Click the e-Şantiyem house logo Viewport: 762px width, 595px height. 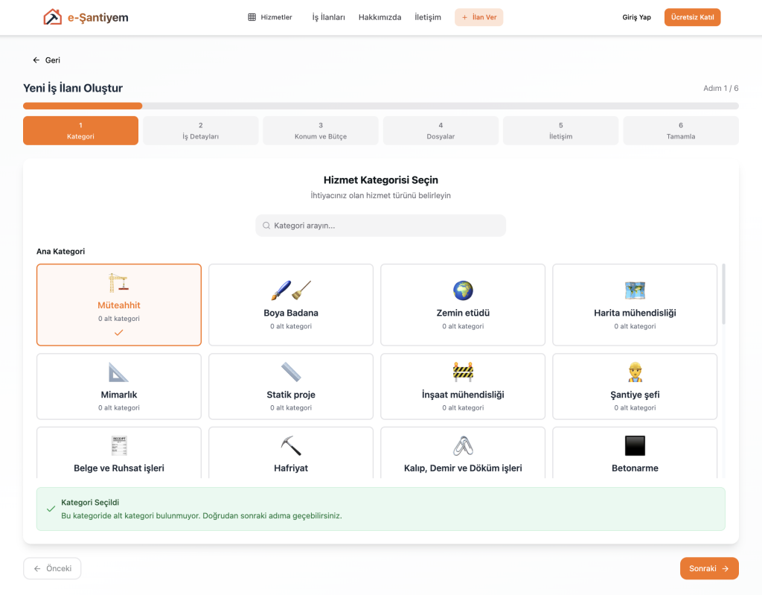tap(52, 17)
